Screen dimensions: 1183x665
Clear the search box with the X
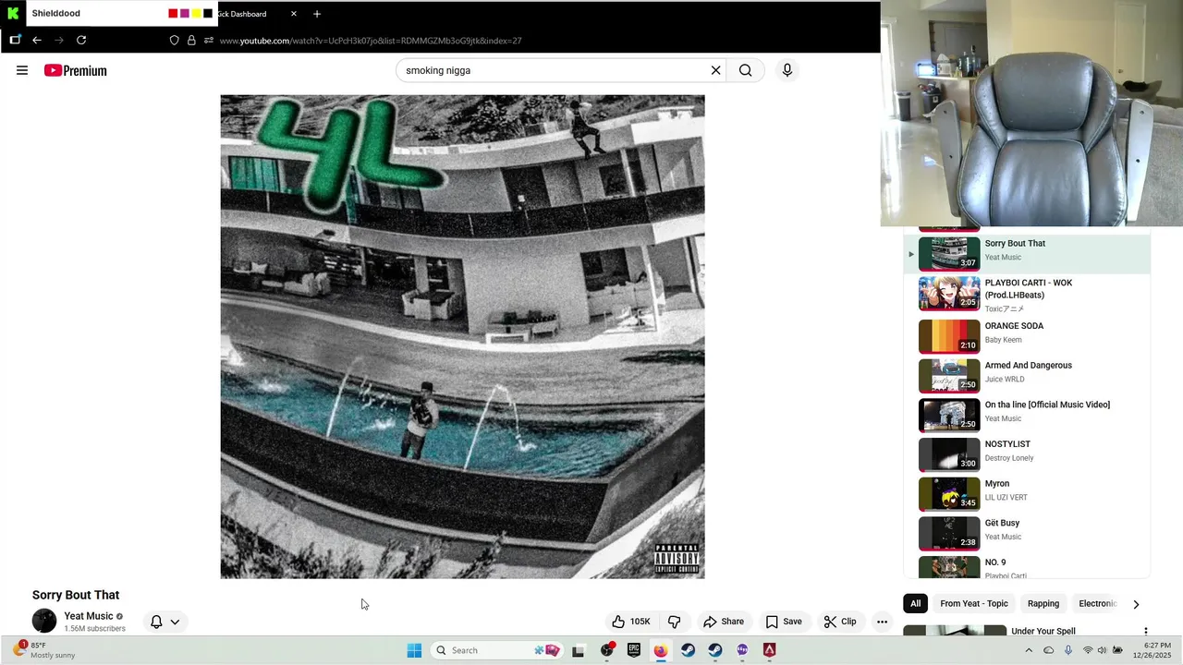click(x=715, y=70)
